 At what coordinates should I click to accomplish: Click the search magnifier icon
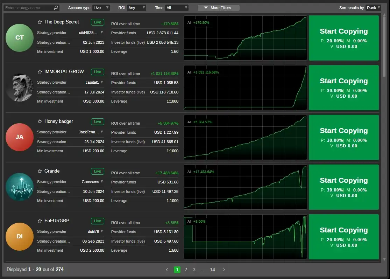click(x=56, y=8)
